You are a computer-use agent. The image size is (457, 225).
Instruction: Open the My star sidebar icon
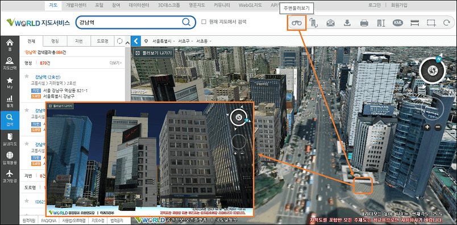(10, 83)
